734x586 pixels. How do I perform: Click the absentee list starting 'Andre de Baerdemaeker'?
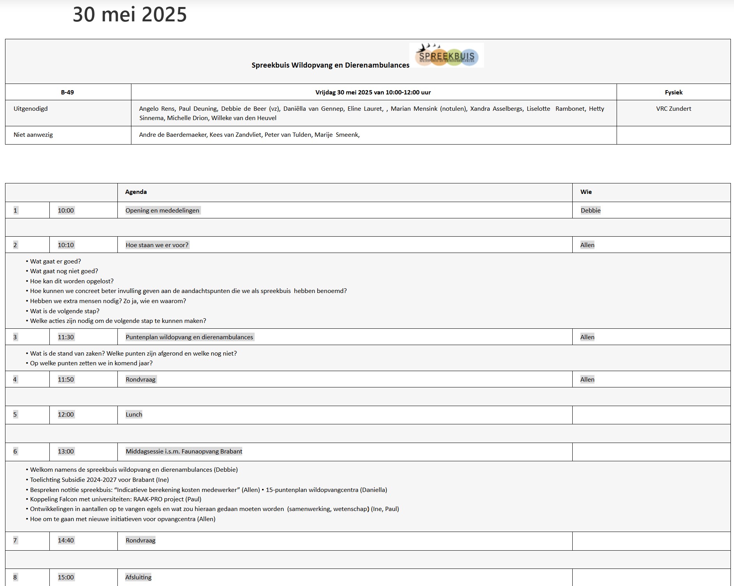(249, 135)
